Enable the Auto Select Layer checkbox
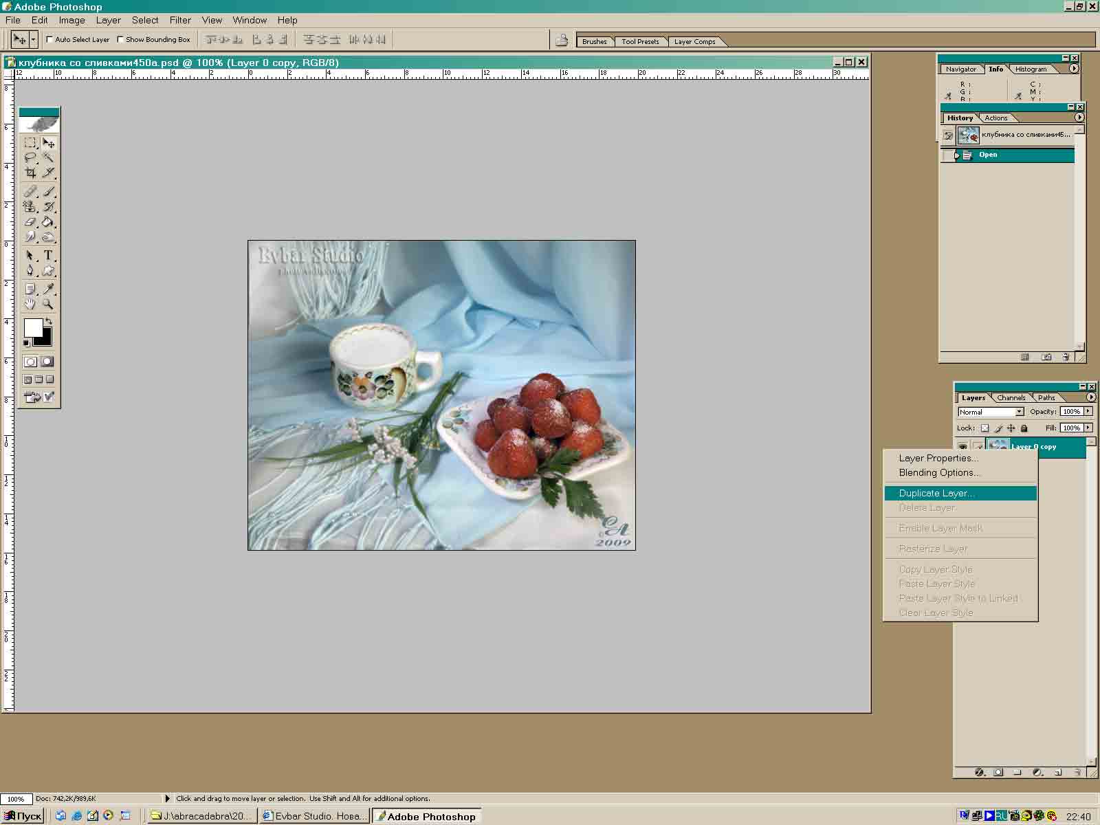 tap(49, 40)
